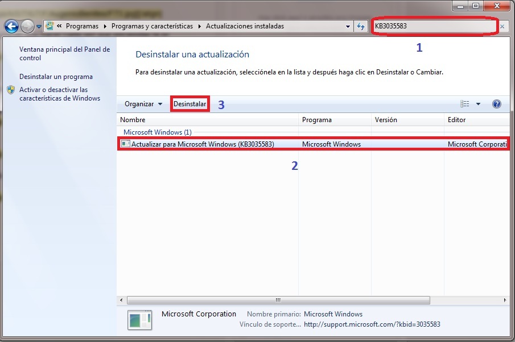Image resolution: width=515 pixels, height=342 pixels.
Task: Open recent pages dropdown beside navigation arrows
Action: (x=39, y=27)
